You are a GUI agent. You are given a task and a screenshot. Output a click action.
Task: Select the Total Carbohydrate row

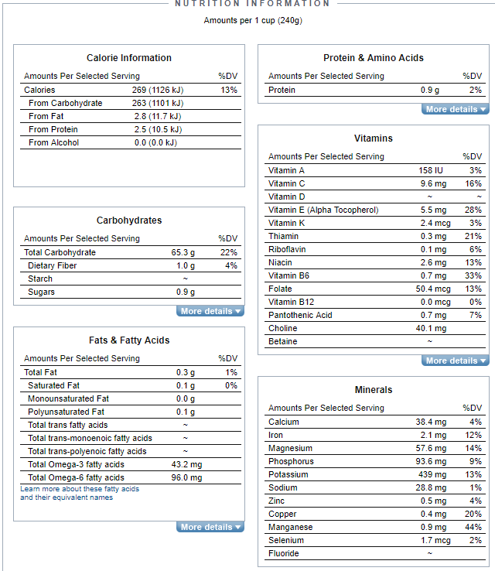131,252
